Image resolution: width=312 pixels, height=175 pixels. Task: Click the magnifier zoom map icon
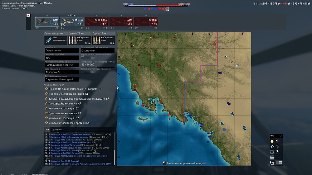272,147
